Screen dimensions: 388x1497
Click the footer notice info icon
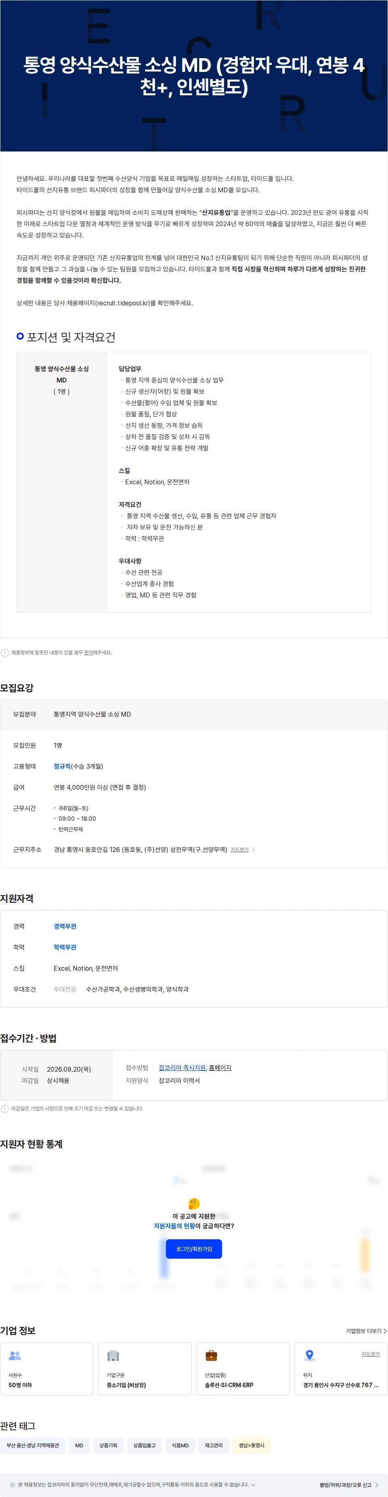12,1484
